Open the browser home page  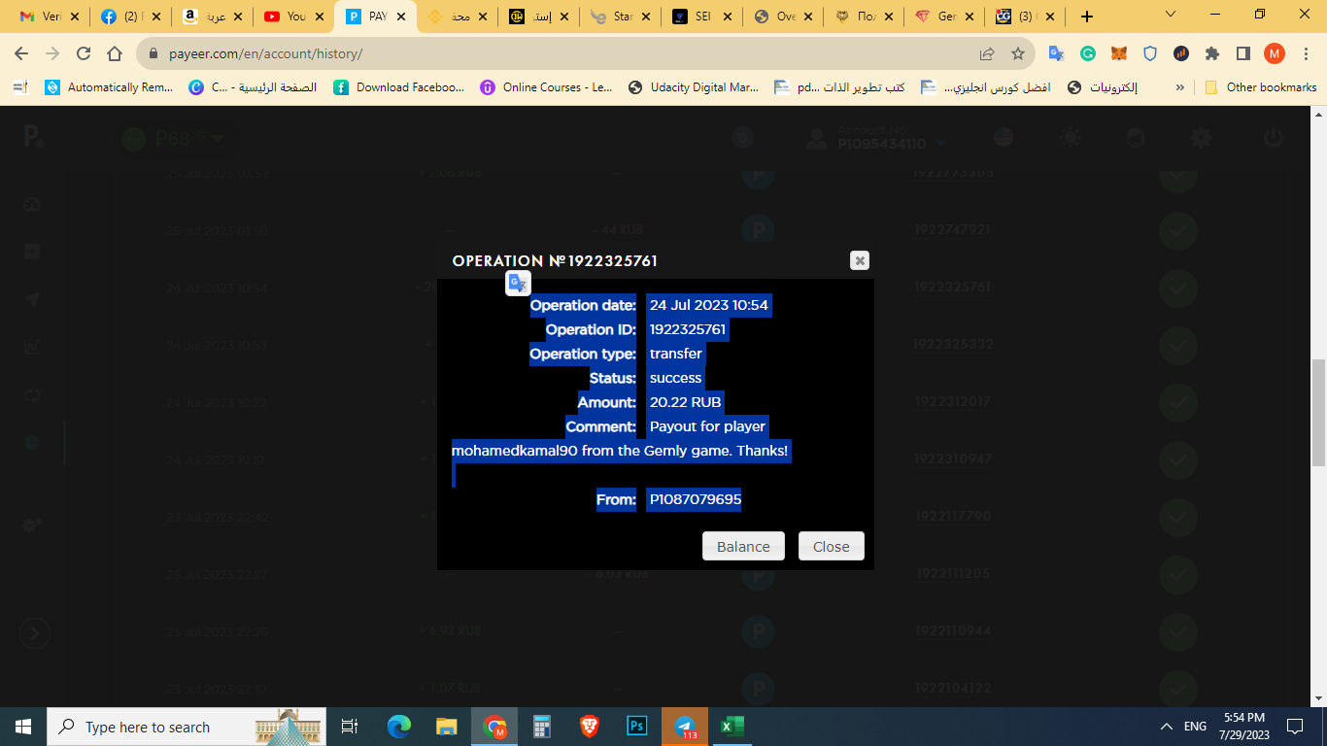click(115, 53)
